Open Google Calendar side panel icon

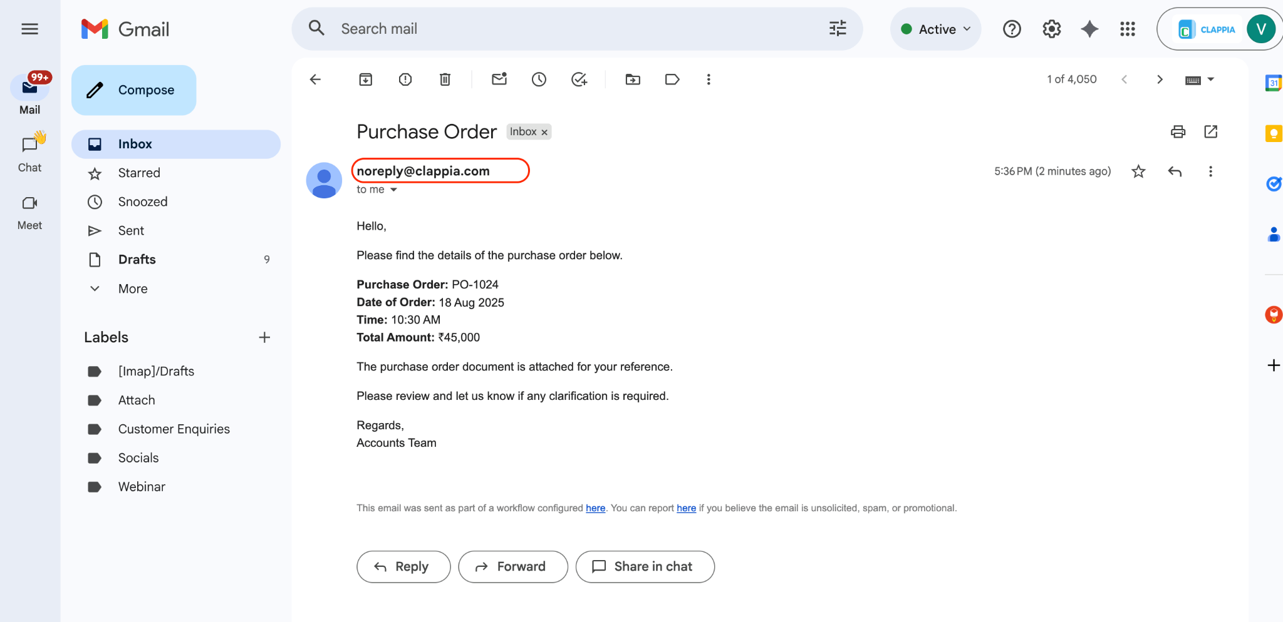point(1273,83)
